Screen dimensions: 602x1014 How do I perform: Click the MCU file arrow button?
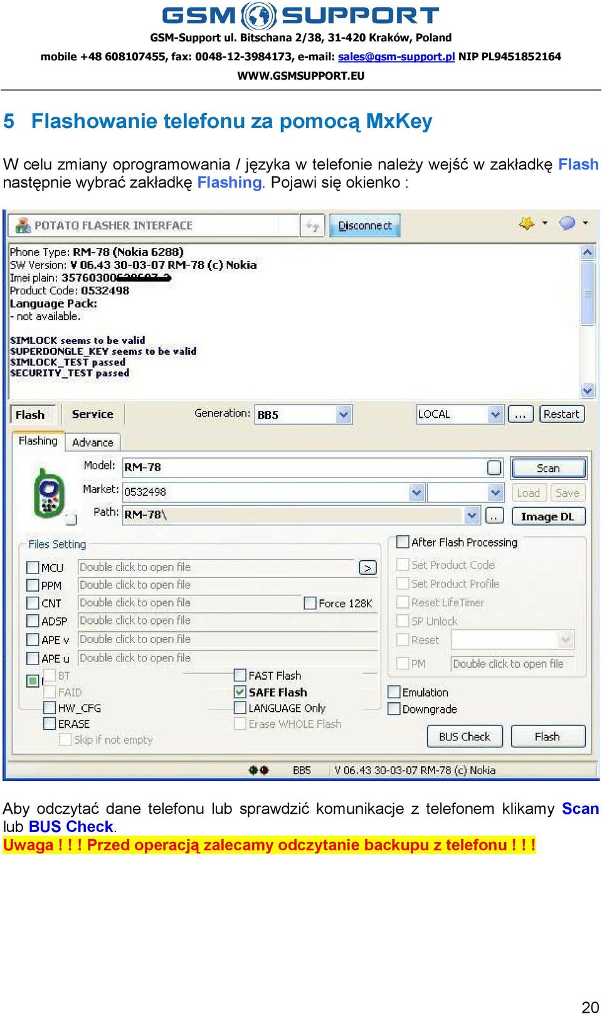click(x=368, y=568)
